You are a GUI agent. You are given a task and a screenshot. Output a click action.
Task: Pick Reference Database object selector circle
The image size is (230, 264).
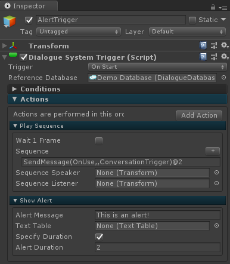point(223,78)
